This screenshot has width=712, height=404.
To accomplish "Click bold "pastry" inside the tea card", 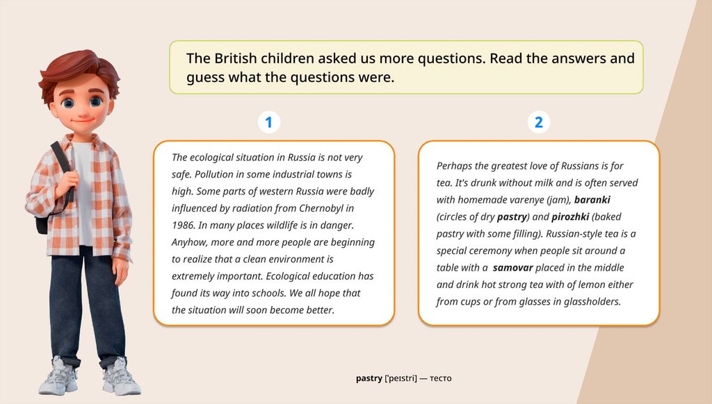I will click(512, 217).
